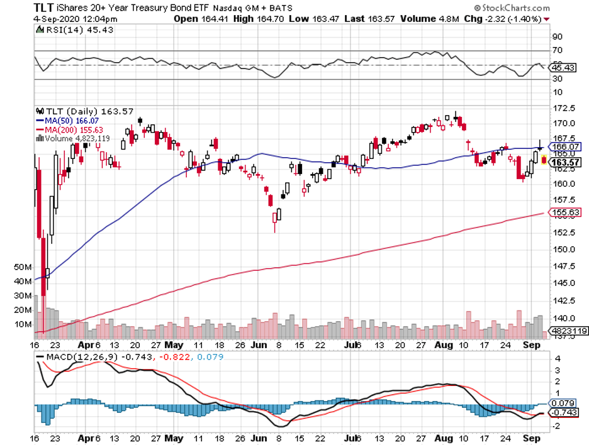
Task: Click the MA(200) 155.63 legend text
Action: pos(74,130)
